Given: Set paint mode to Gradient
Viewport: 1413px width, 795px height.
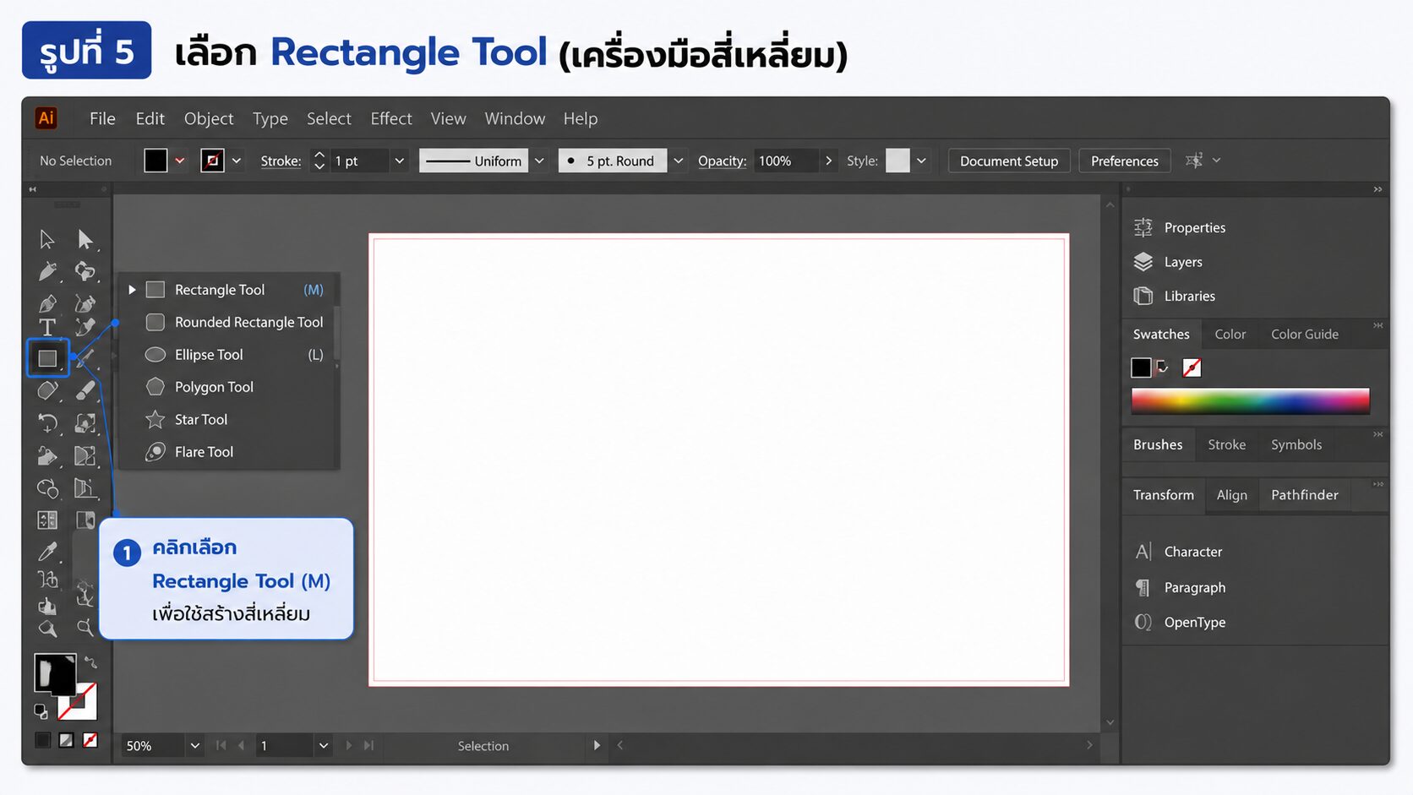Looking at the screenshot, I should [x=66, y=740].
